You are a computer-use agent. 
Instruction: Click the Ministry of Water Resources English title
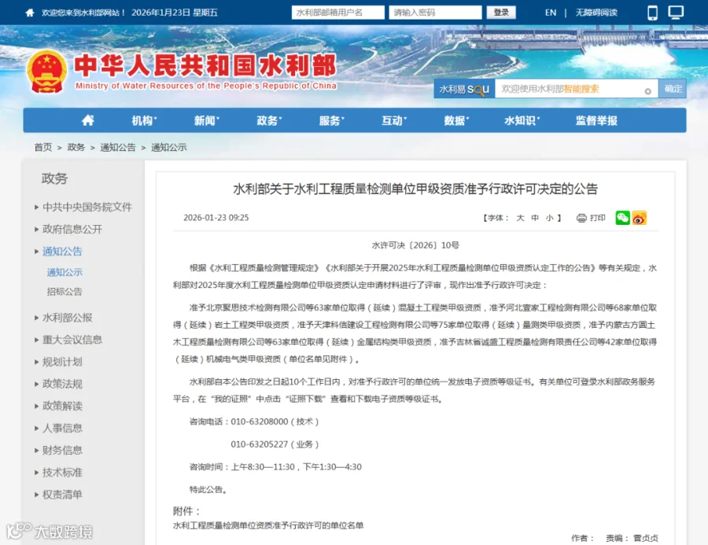click(x=206, y=86)
